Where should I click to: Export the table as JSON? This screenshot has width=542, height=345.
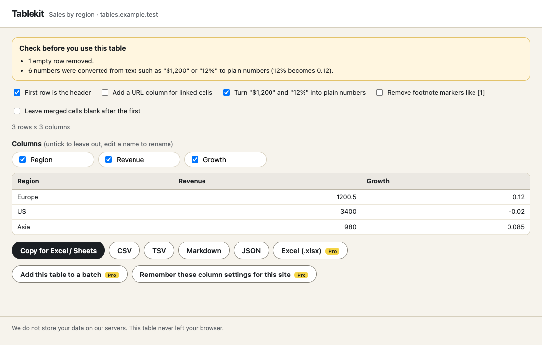(251, 251)
